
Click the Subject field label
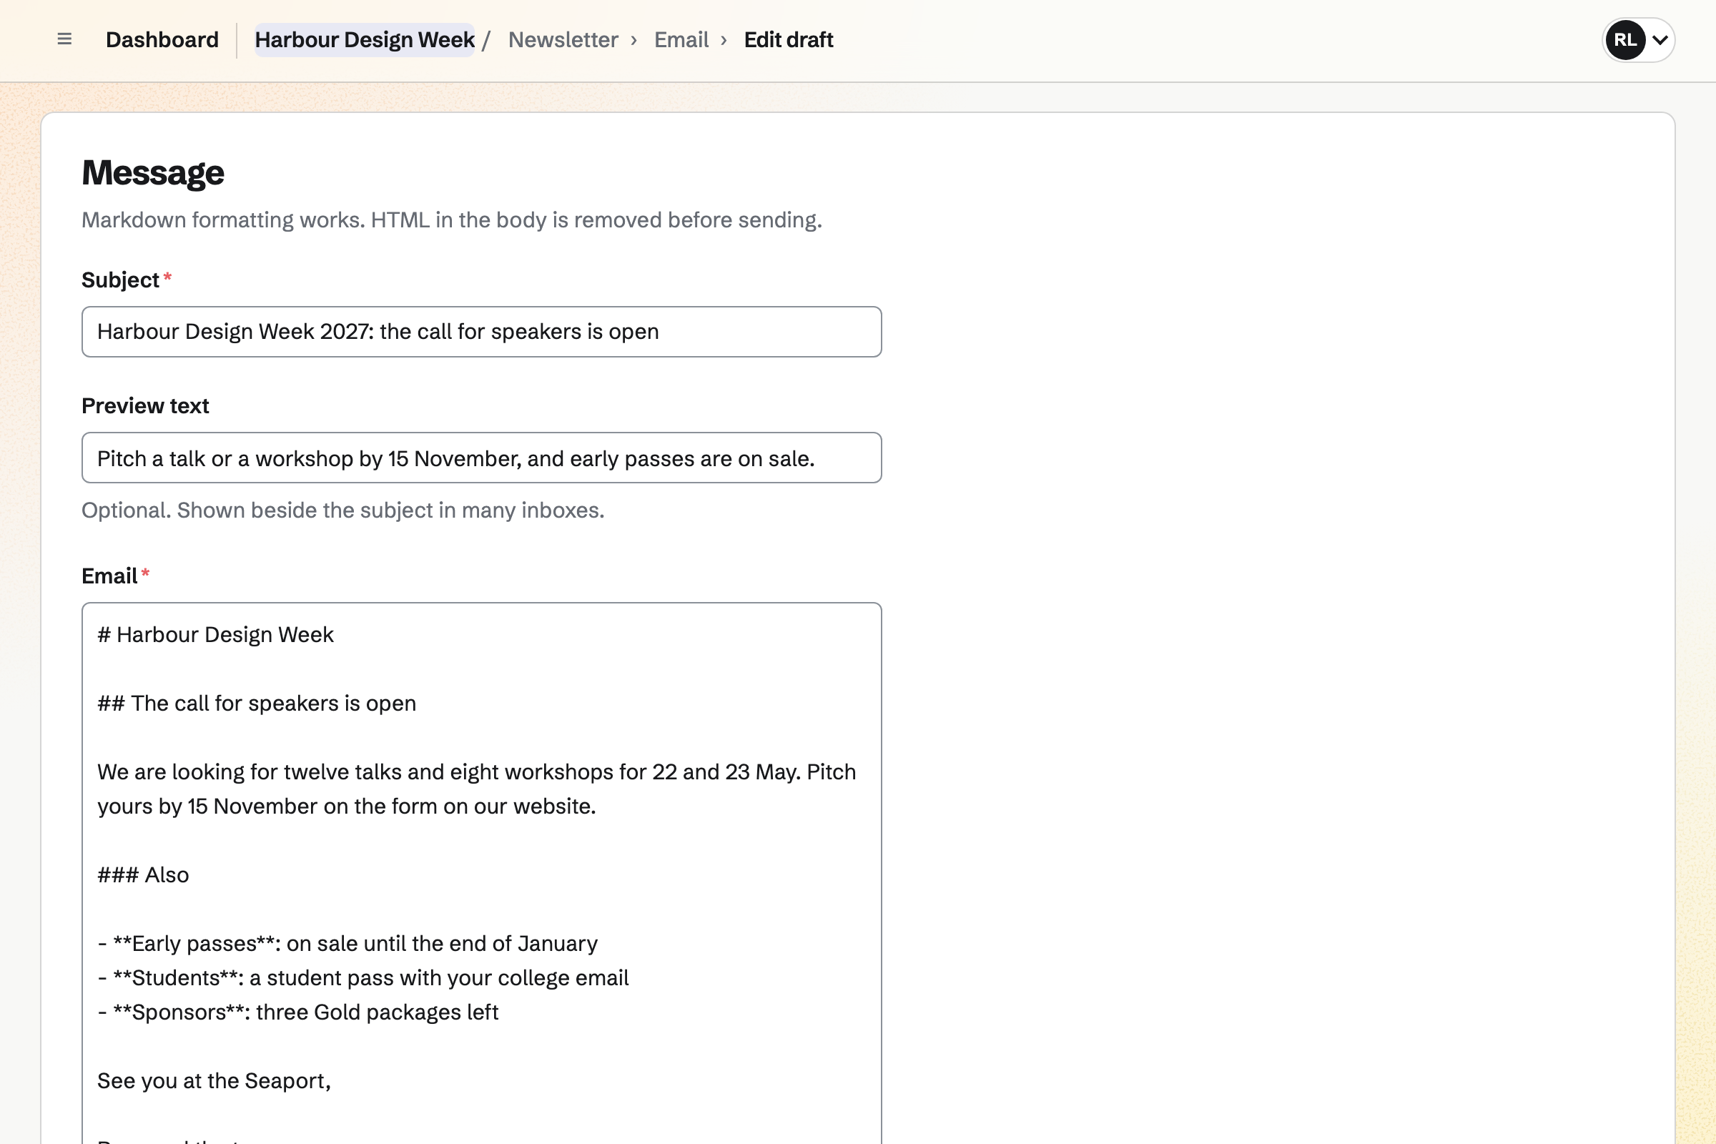point(120,280)
